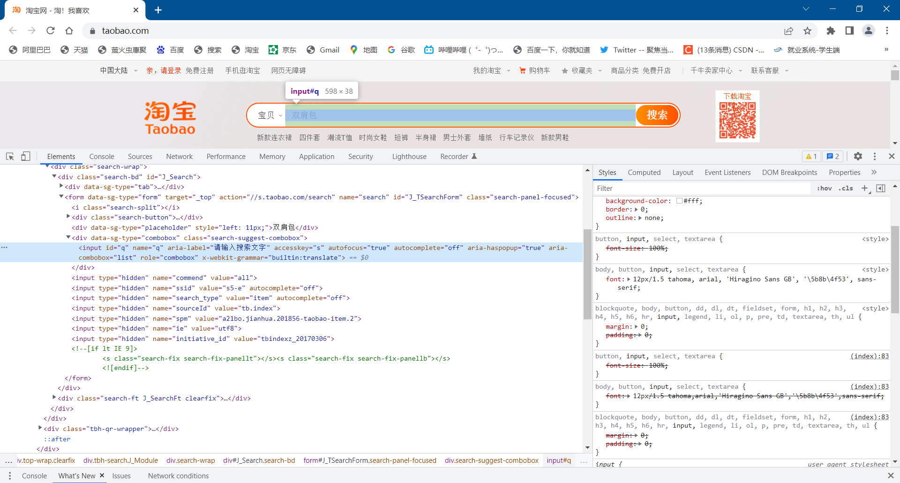Click the warnings count badge
Screen dimensions: 900x483
811,156
